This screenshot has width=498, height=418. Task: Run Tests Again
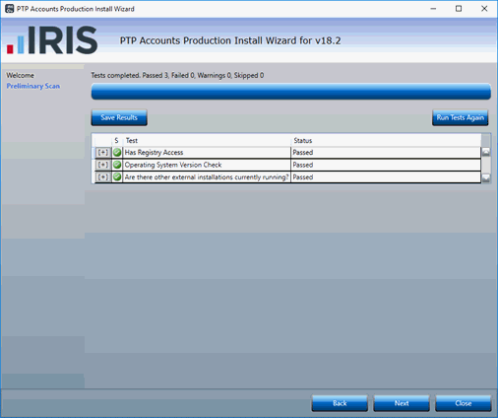[x=461, y=117]
